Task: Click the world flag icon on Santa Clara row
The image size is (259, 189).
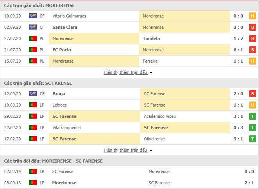Action: click(32, 27)
